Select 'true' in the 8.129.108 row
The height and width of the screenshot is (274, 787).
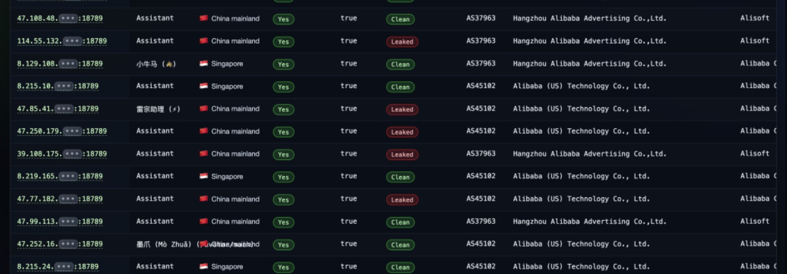coord(349,64)
